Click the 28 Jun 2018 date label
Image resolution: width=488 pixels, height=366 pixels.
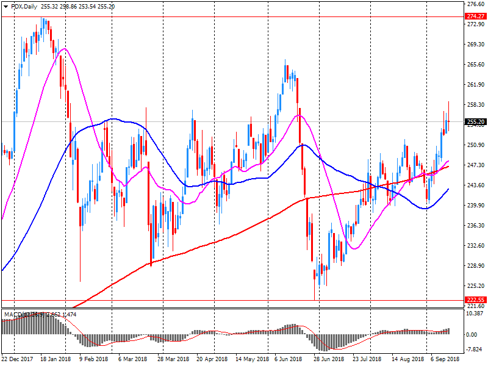point(329,359)
